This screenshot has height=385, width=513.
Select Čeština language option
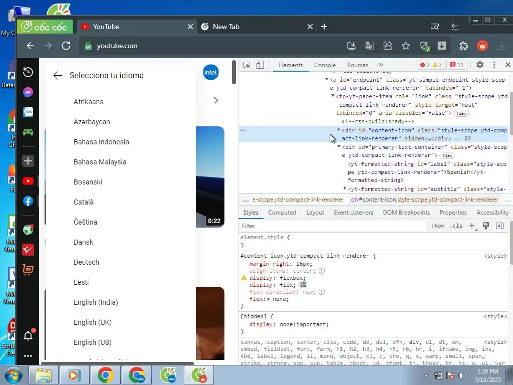point(85,222)
